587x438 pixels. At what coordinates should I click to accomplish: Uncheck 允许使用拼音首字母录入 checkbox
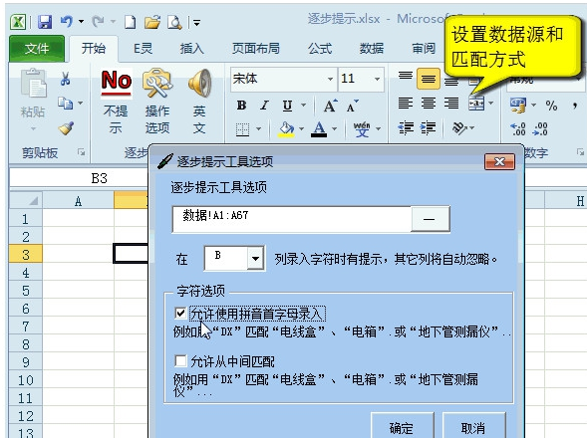coord(180,313)
